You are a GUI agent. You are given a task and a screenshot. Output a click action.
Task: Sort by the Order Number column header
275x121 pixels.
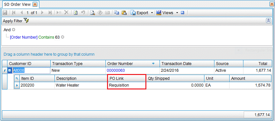point(133,64)
